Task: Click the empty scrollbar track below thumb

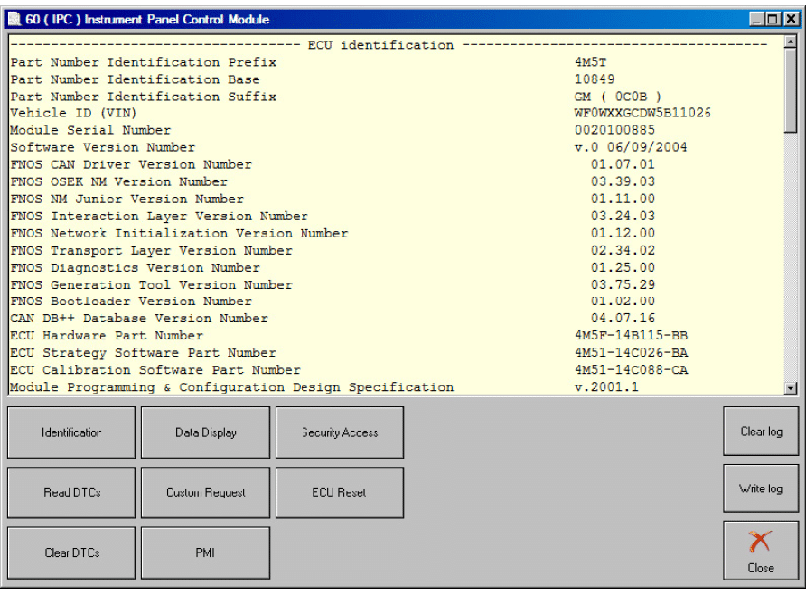Action: [791, 253]
